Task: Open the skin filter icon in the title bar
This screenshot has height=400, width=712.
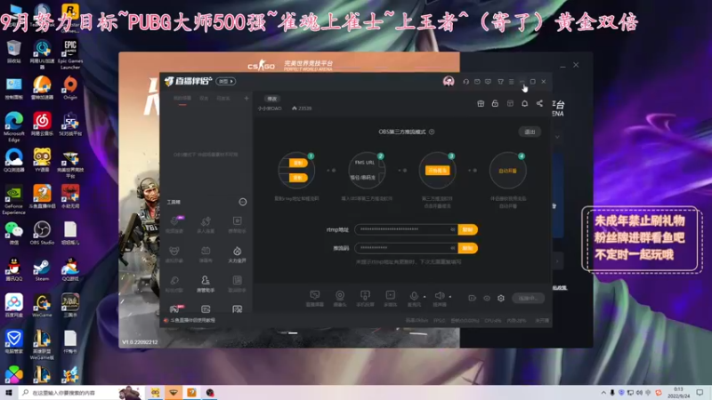Action: click(x=500, y=82)
